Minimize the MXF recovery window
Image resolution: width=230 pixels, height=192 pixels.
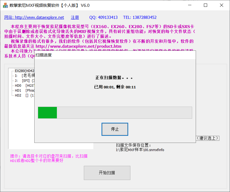coord(190,5)
